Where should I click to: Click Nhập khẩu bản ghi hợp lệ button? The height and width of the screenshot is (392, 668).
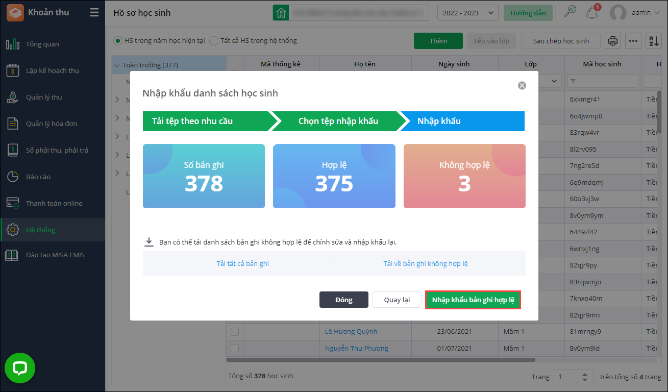coord(473,300)
